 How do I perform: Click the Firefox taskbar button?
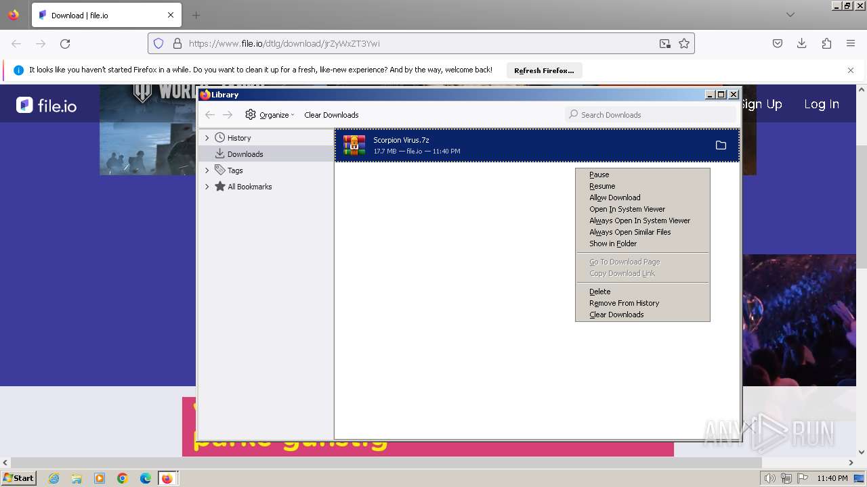pyautogui.click(x=167, y=478)
